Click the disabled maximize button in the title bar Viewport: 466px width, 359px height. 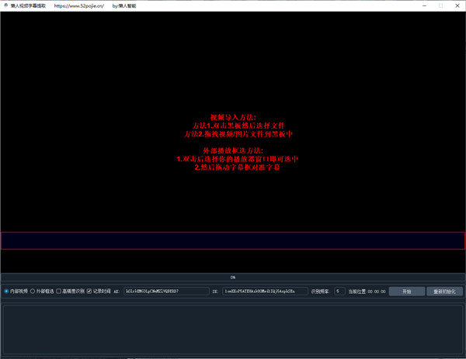click(x=440, y=5)
